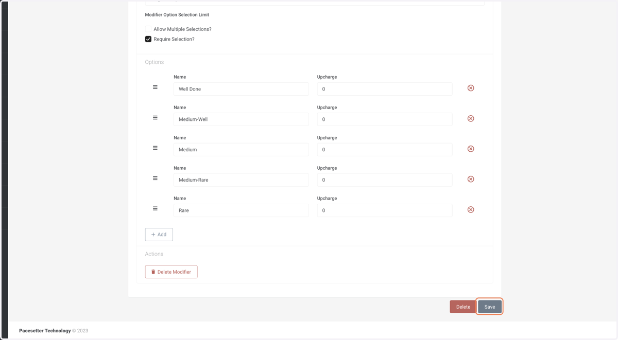The width and height of the screenshot is (618, 340).
Task: Click the reorder handle for Medium-Rare
Action: coord(155,178)
